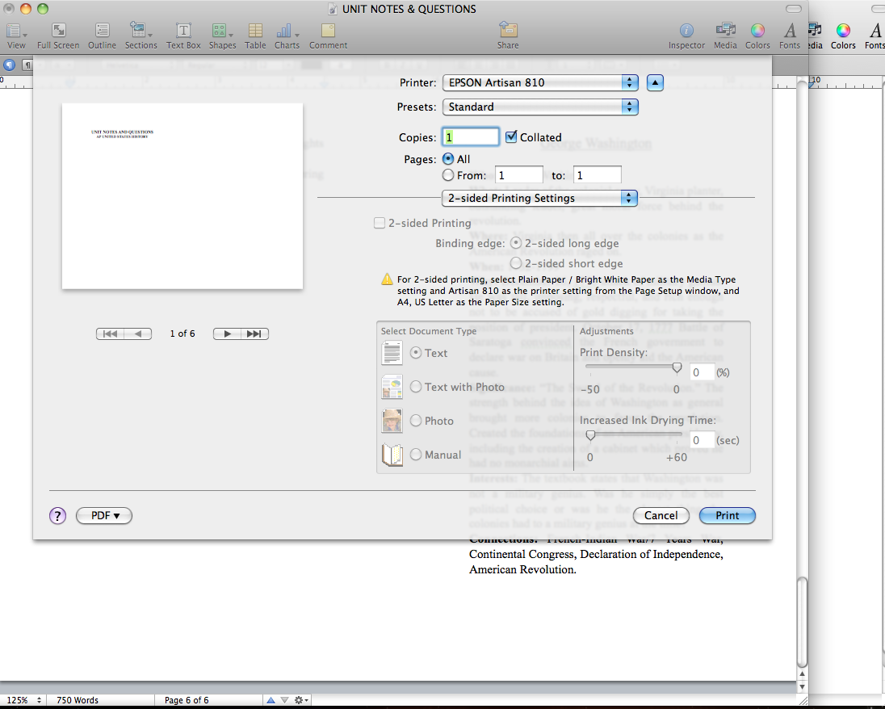Click the purple help question mark button
885x709 pixels.
pyautogui.click(x=57, y=515)
